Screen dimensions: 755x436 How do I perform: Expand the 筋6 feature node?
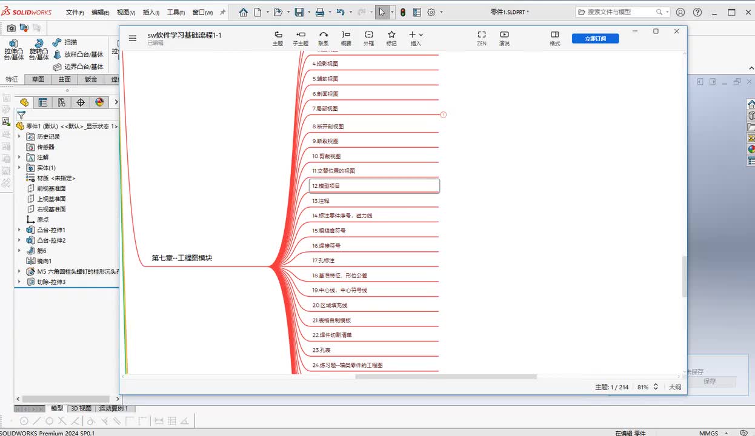(x=19, y=251)
